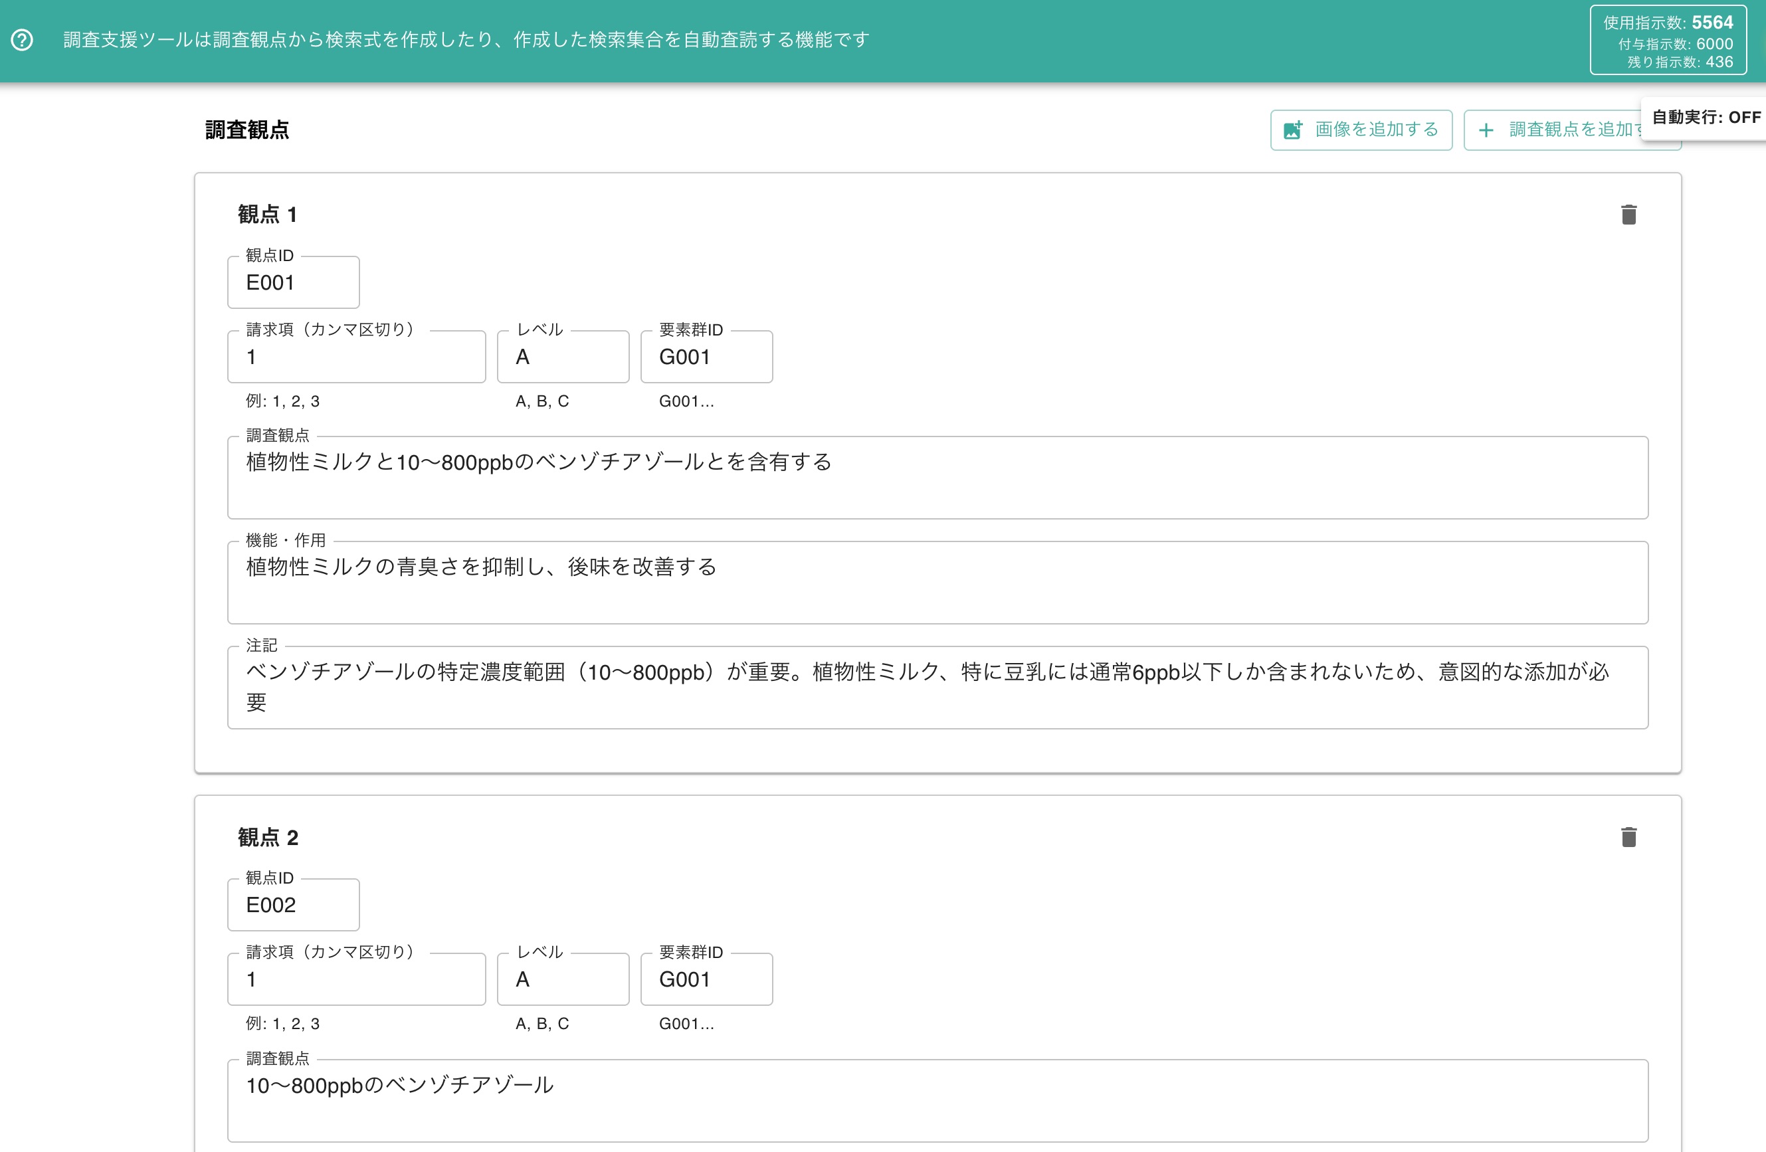Click 調査観点を追加する button
Image resolution: width=1766 pixels, height=1152 pixels.
point(1571,130)
